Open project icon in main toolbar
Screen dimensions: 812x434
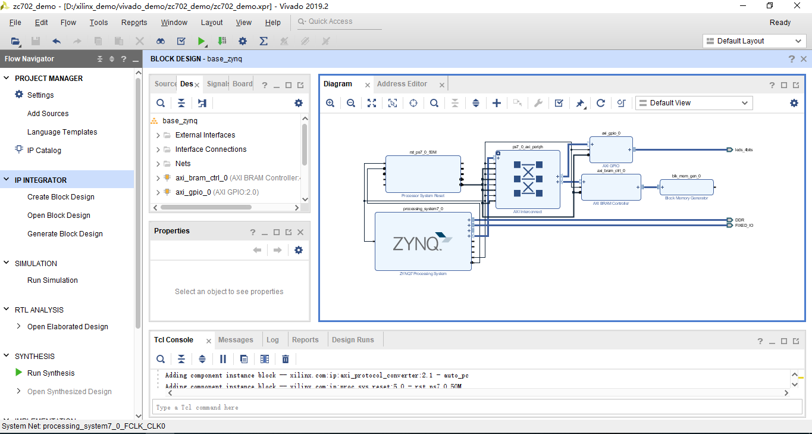[15, 41]
